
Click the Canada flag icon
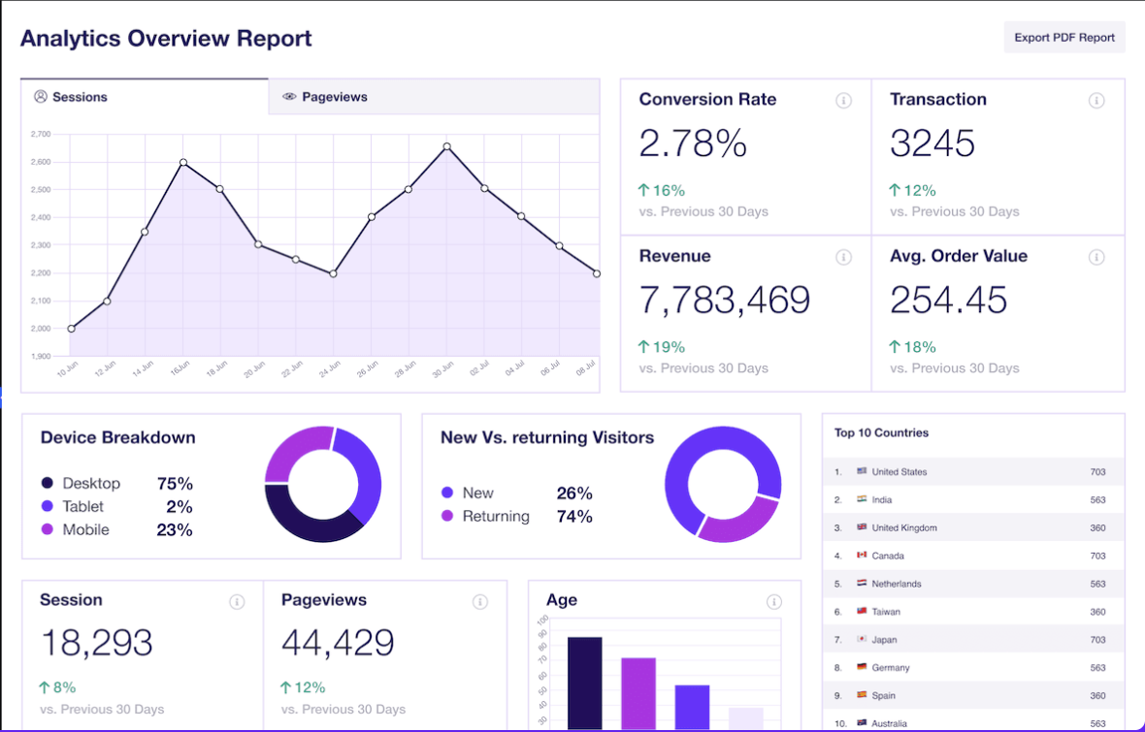pos(862,556)
